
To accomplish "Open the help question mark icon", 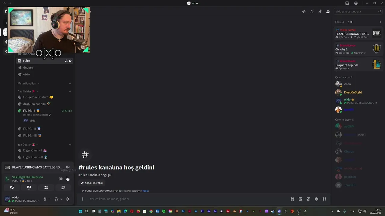I will coord(356,3).
